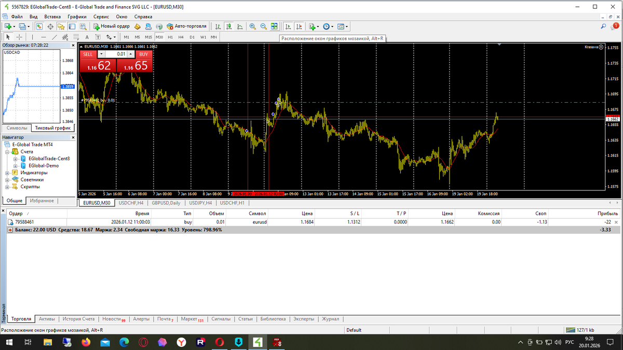
Task: Switch chart to bar chart icon
Action: (x=218, y=26)
